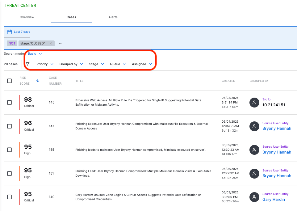Go to the Alerts tab
The image size is (297, 211).
coord(113,17)
